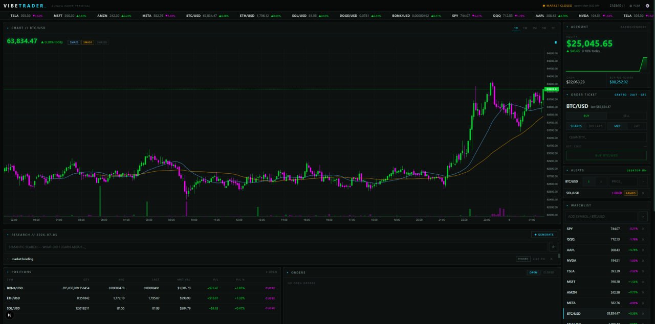The image size is (655, 324).
Task: Click the research panel scrollbar
Action: point(559,256)
